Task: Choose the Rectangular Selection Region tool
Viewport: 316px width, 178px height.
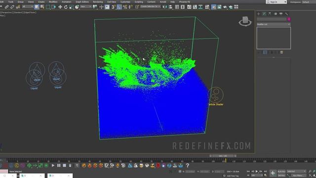Action: click(48, 7)
